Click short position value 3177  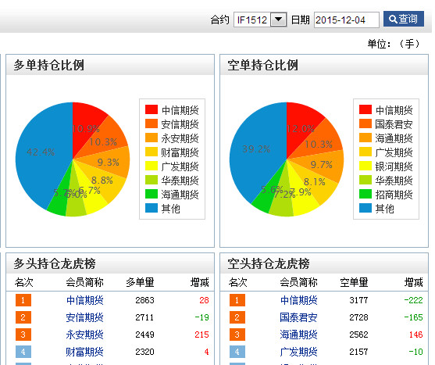pyautogui.click(x=358, y=300)
